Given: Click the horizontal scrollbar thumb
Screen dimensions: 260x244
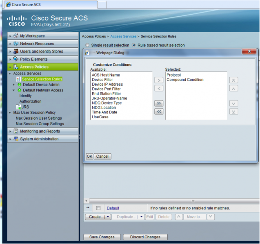Looking at the screenshot, I should click(x=174, y=201).
